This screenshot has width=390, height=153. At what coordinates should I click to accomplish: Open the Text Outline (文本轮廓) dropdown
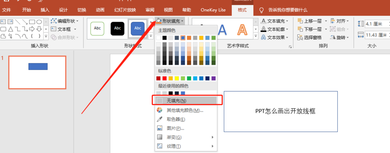[x=275, y=29]
